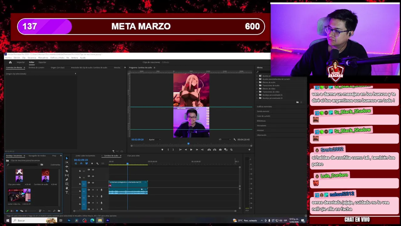Select the Track Select Forward tool
Screen dimensions: 401x226
coord(67,162)
